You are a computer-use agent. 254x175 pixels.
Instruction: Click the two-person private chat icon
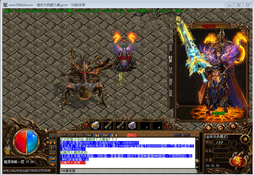tap(53, 143)
